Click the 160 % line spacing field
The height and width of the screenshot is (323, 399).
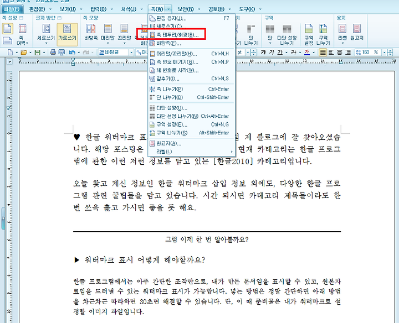pyautogui.click(x=368, y=53)
